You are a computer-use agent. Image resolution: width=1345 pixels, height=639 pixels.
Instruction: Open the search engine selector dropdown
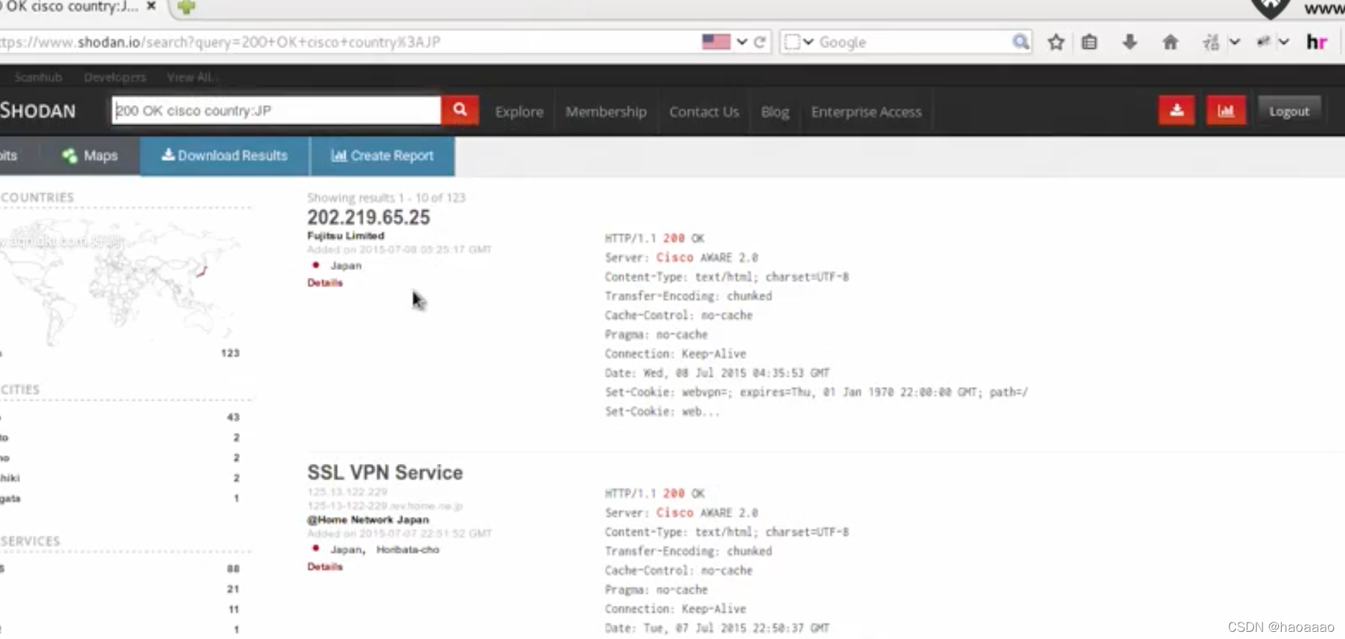[x=798, y=42]
